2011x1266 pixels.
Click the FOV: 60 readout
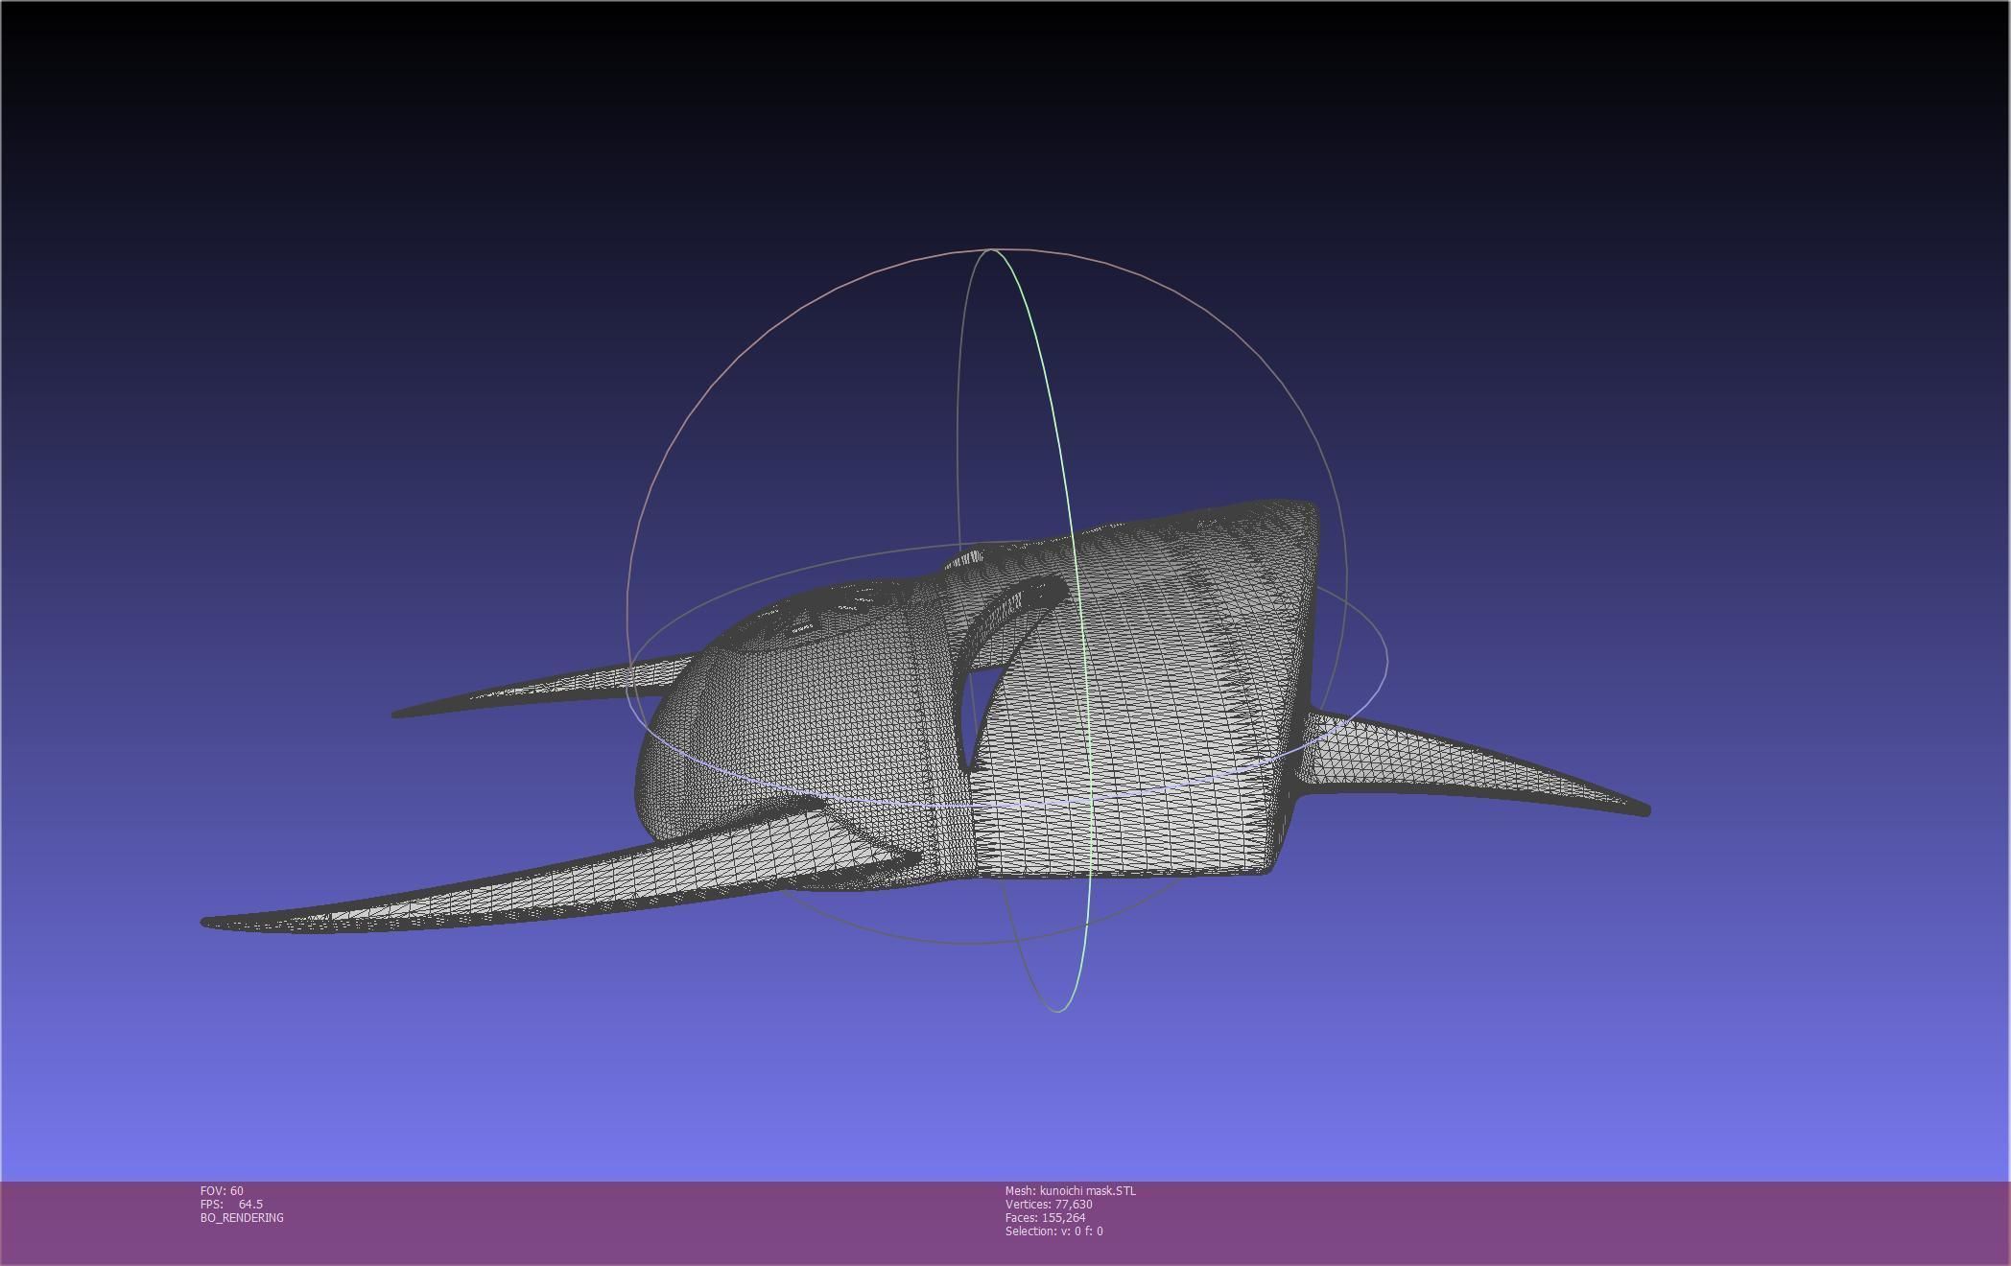pyautogui.click(x=222, y=1191)
